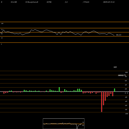This screenshot has width=129, height=129.
Task: Click the -60 label on MR axis
Action: pyautogui.click(x=126, y=106)
